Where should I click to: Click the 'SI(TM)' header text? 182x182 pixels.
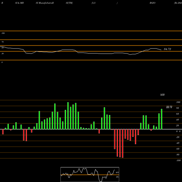click(x=69, y=3)
